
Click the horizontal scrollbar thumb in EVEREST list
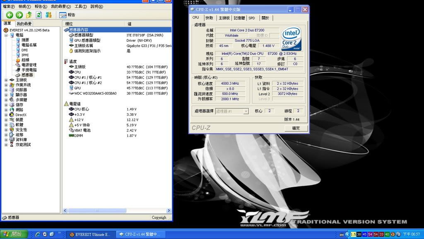pyautogui.click(x=97, y=210)
